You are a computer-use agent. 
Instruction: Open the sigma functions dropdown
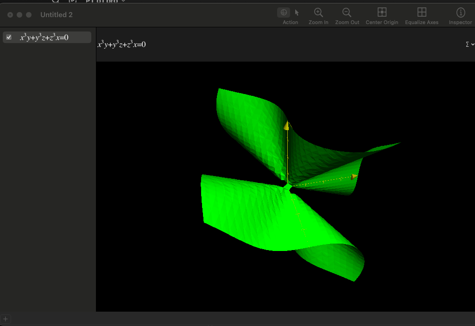pyautogui.click(x=470, y=44)
